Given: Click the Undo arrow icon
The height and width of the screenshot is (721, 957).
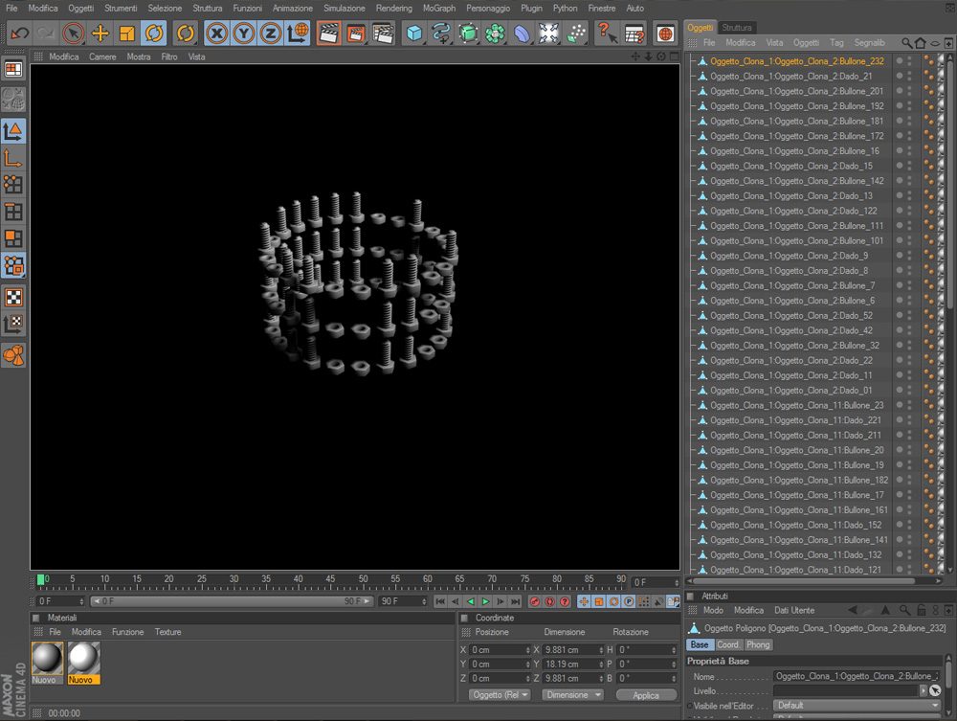Looking at the screenshot, I should click(19, 33).
